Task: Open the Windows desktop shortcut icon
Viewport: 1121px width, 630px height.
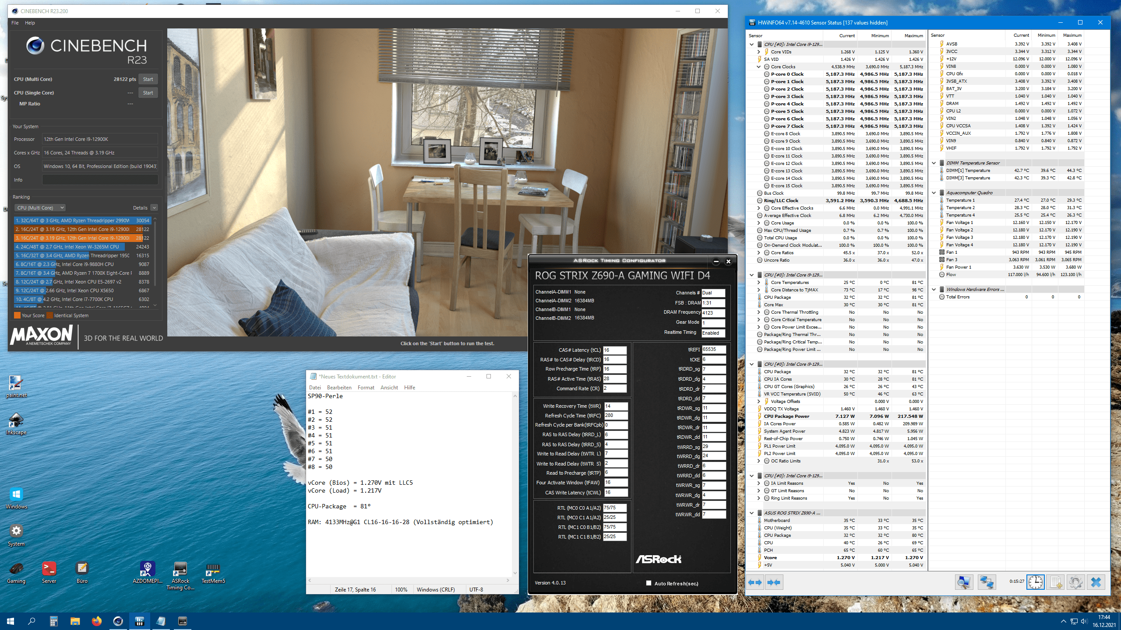Action: (x=16, y=498)
